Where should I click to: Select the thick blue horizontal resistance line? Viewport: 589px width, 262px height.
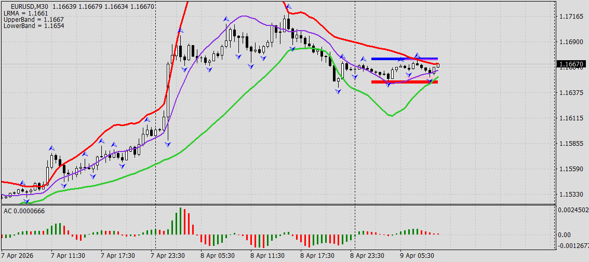pos(405,59)
